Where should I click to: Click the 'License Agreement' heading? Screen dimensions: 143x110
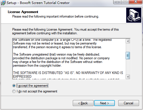(23, 12)
